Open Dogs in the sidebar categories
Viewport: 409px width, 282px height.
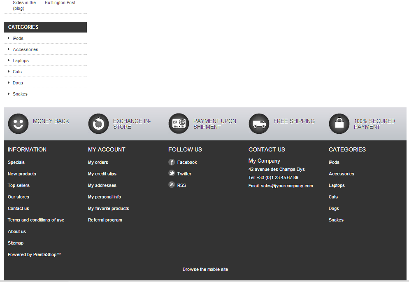18,83
